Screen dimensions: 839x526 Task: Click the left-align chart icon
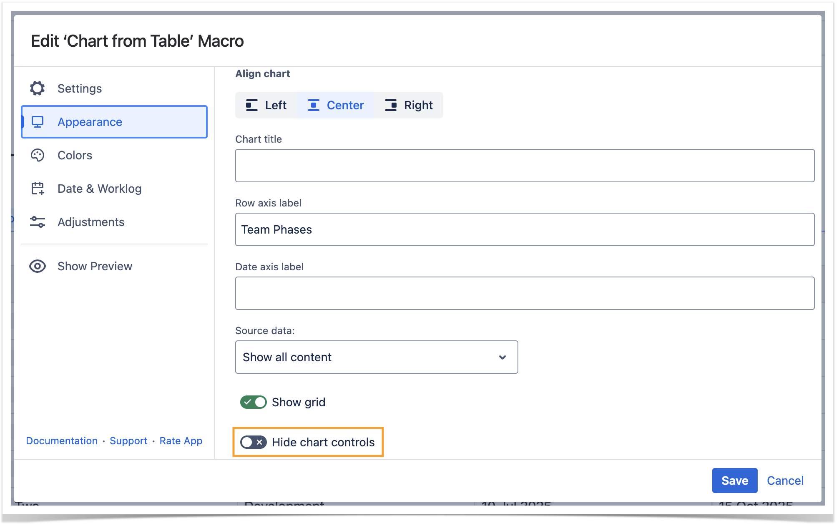click(x=251, y=105)
